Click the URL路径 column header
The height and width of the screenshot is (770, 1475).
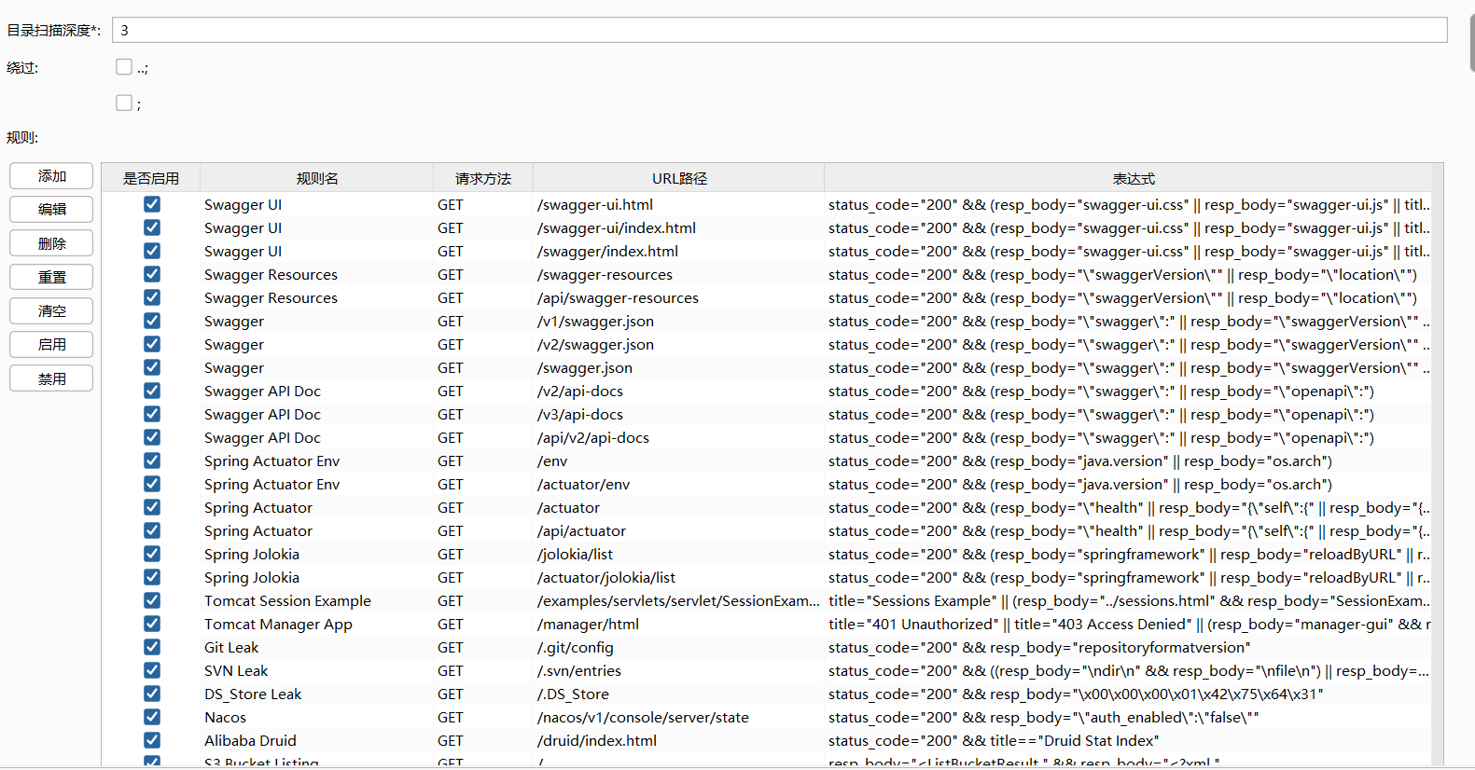678,178
